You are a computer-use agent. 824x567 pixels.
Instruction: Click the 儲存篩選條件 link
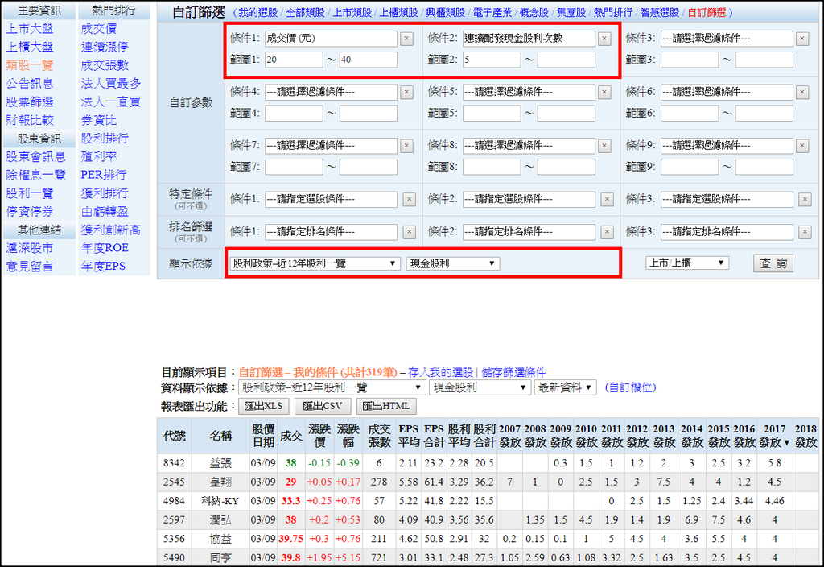click(513, 372)
